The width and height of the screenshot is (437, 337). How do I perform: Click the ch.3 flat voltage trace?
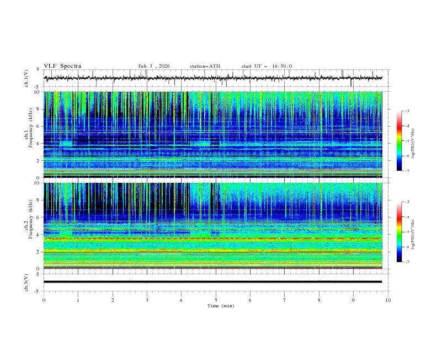point(212,282)
